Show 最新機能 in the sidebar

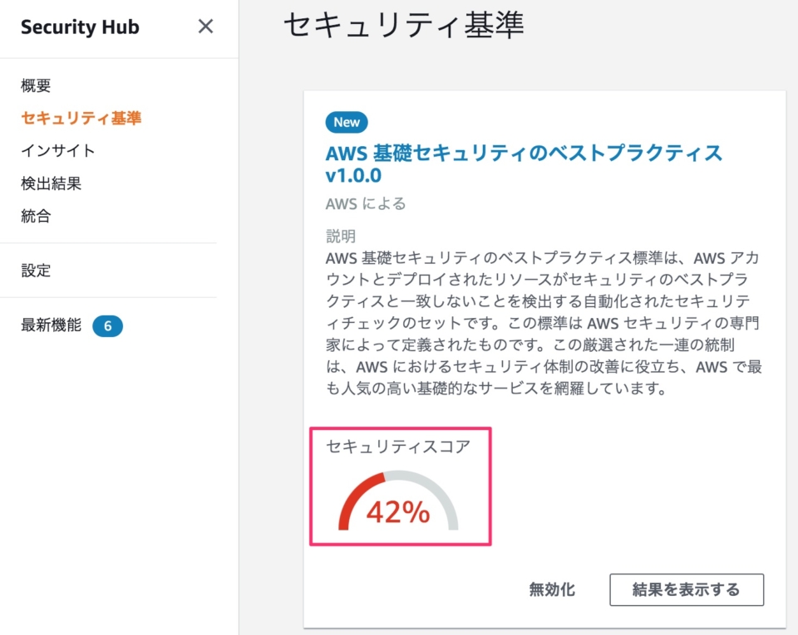(x=51, y=325)
